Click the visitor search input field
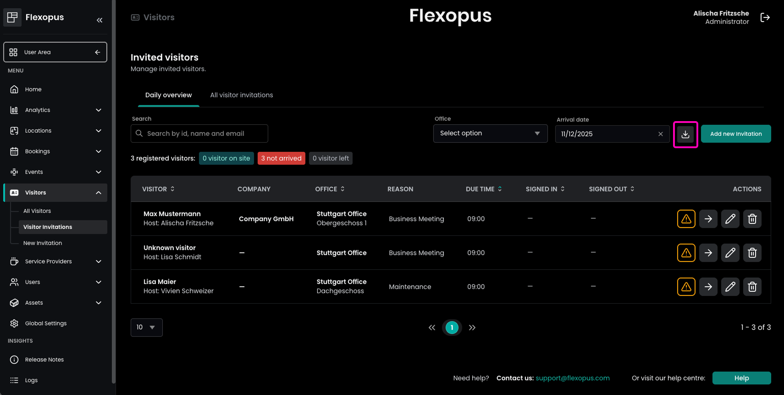Screen dimensions: 784x395 [x=199, y=134]
